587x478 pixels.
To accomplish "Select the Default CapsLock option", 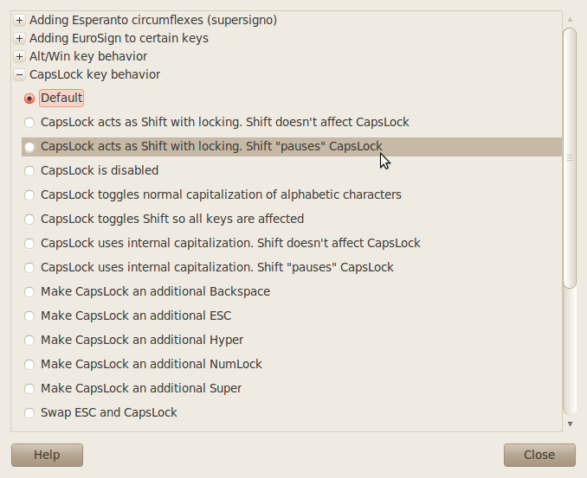I will point(30,98).
